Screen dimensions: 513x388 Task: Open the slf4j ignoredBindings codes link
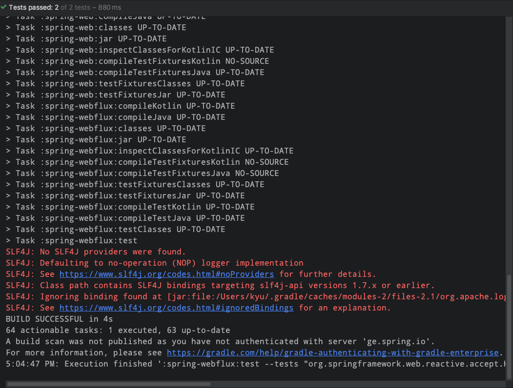(x=176, y=308)
